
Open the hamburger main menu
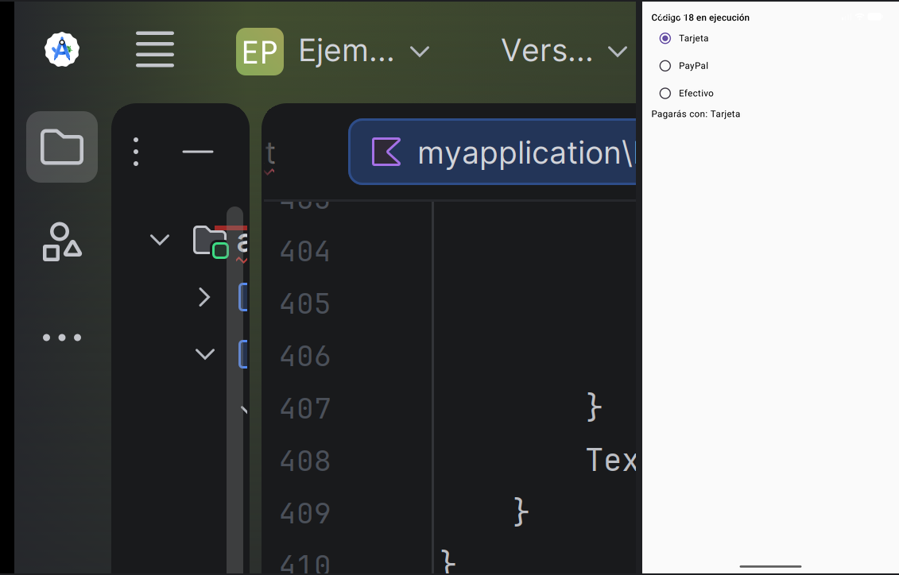point(155,49)
